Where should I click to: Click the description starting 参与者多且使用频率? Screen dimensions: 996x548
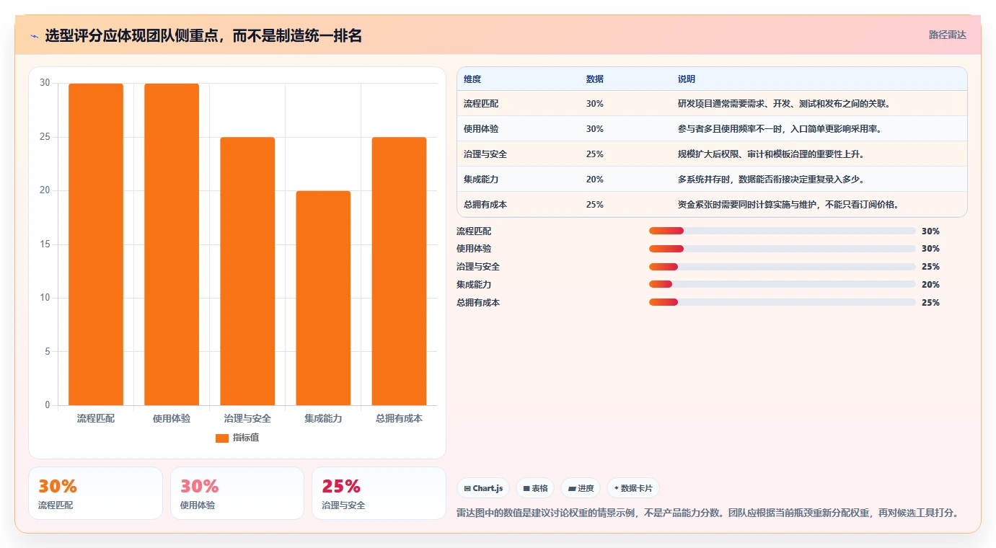tap(780, 129)
